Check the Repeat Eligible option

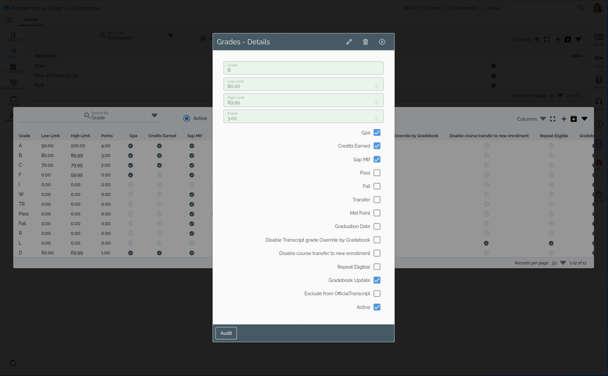tap(377, 267)
